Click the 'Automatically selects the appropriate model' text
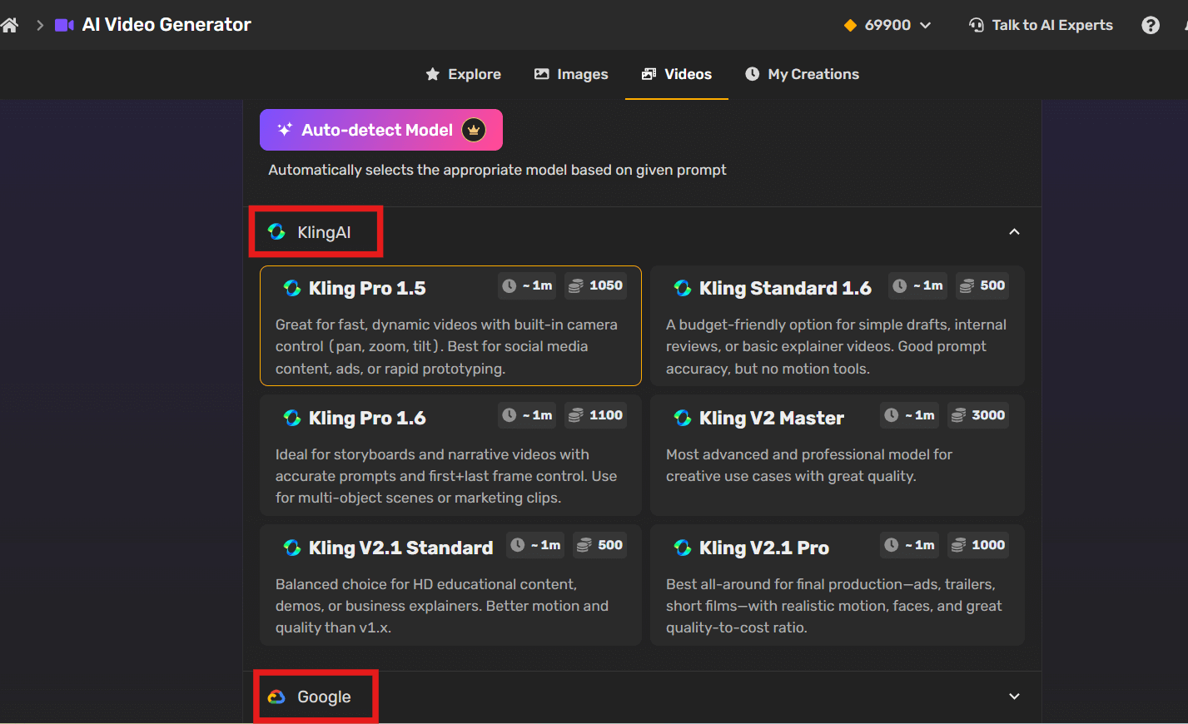 click(x=497, y=170)
